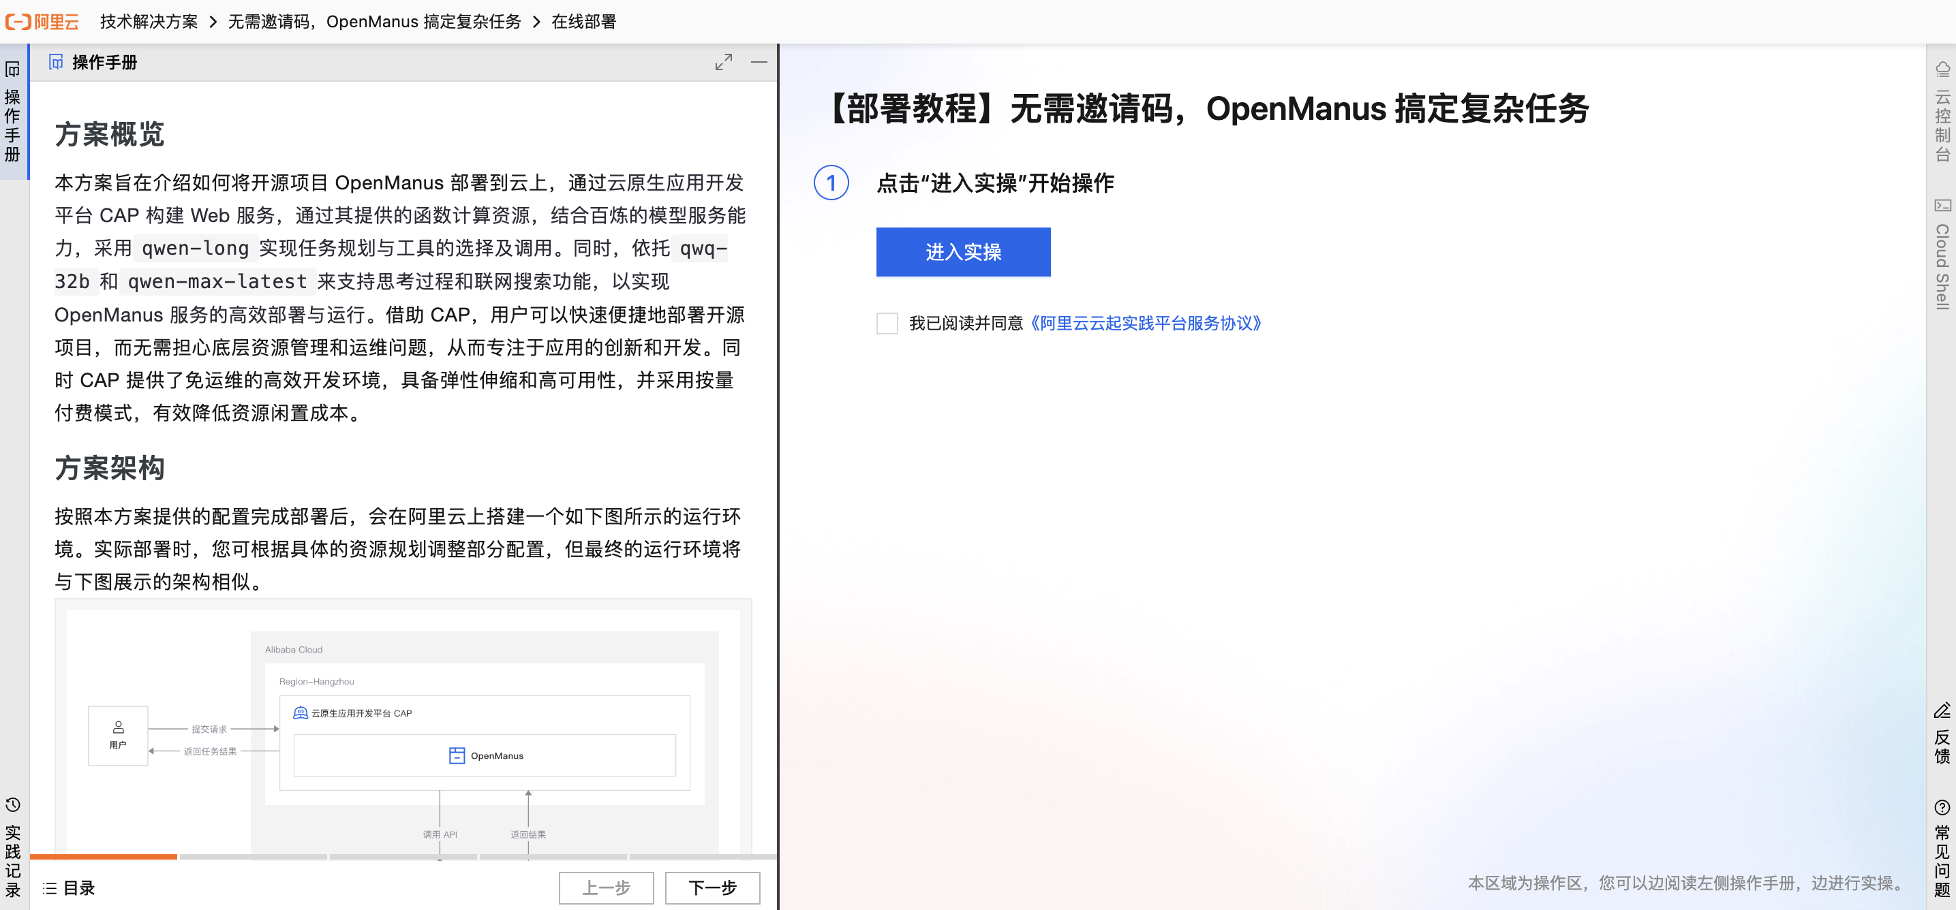Click the 下一步 button
Screen dimensions: 1956x910
click(x=712, y=888)
